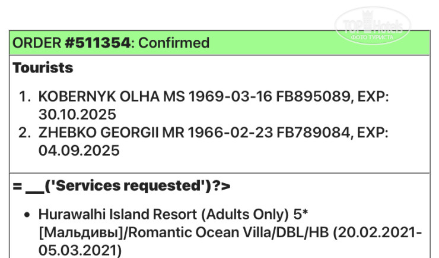The height and width of the screenshot is (258, 439).
Task: Click the bullet point before Hurawalhi Island Resort
Action: point(28,215)
